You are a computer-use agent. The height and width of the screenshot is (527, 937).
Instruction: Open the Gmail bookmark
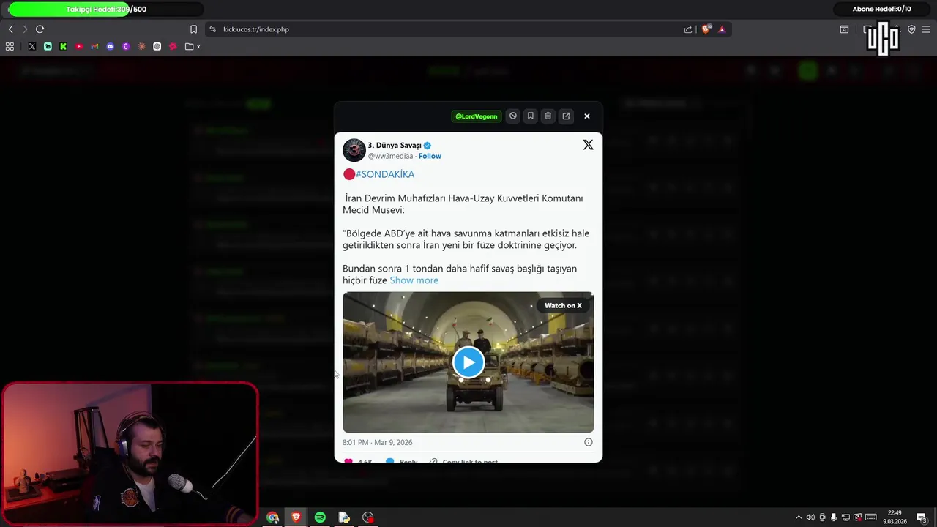tap(94, 46)
